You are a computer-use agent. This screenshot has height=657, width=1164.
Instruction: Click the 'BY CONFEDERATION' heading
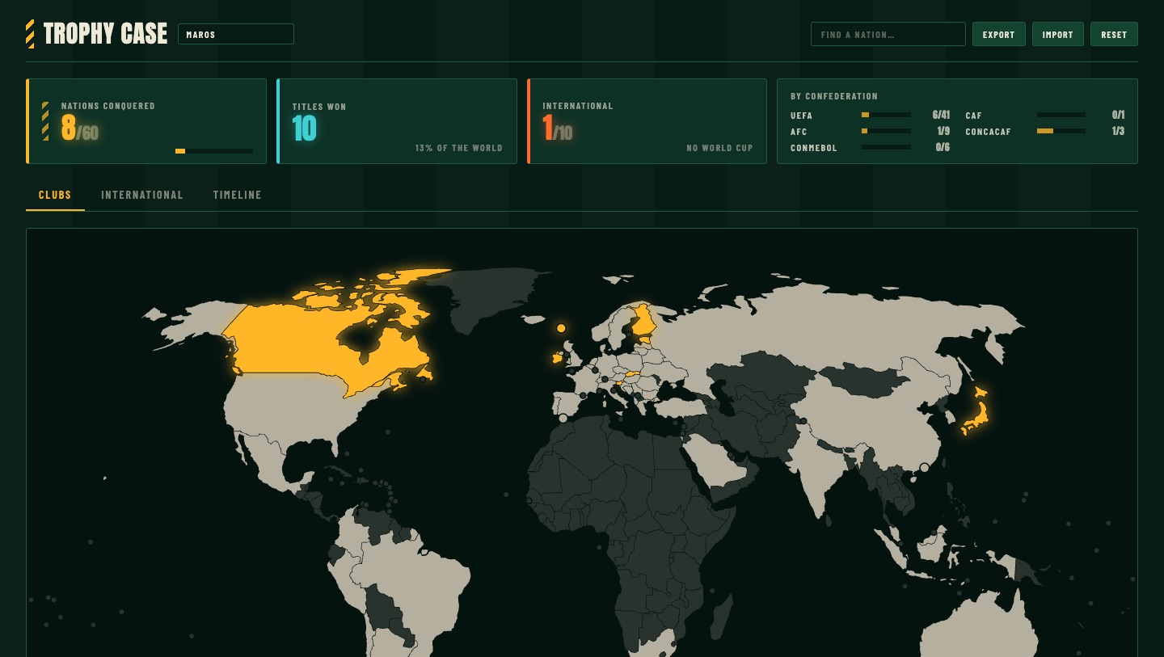coord(834,96)
